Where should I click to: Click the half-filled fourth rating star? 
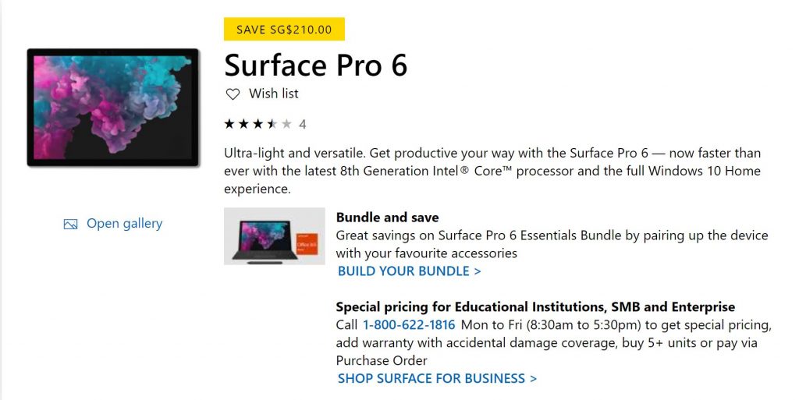point(272,123)
